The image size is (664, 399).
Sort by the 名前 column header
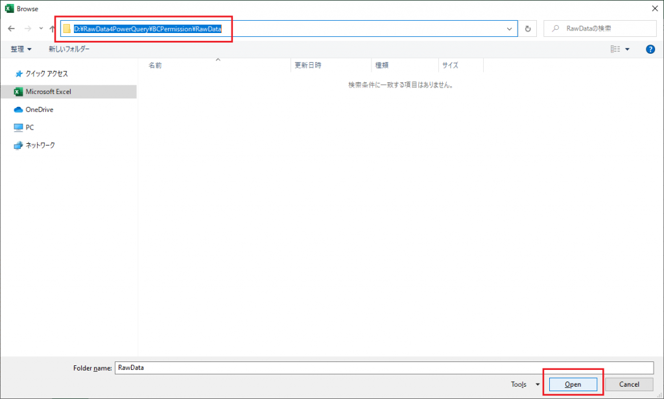tap(155, 65)
